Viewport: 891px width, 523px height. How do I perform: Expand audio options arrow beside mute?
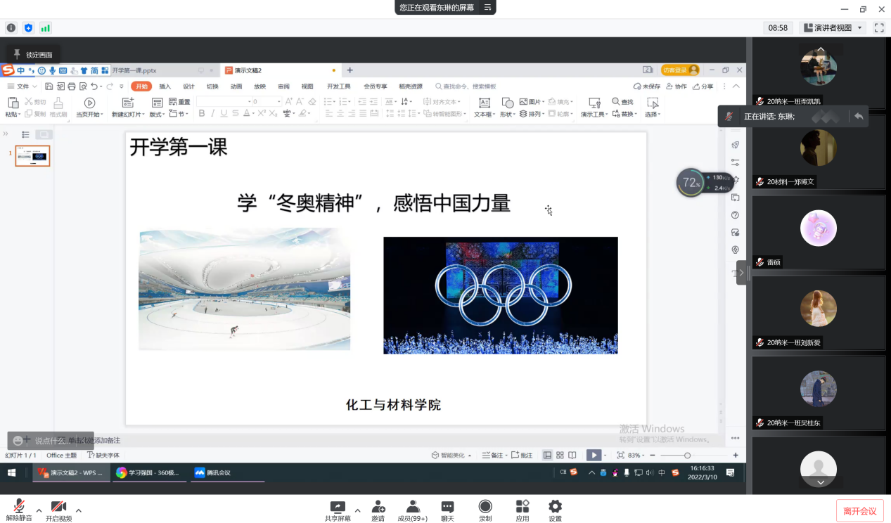(x=39, y=510)
